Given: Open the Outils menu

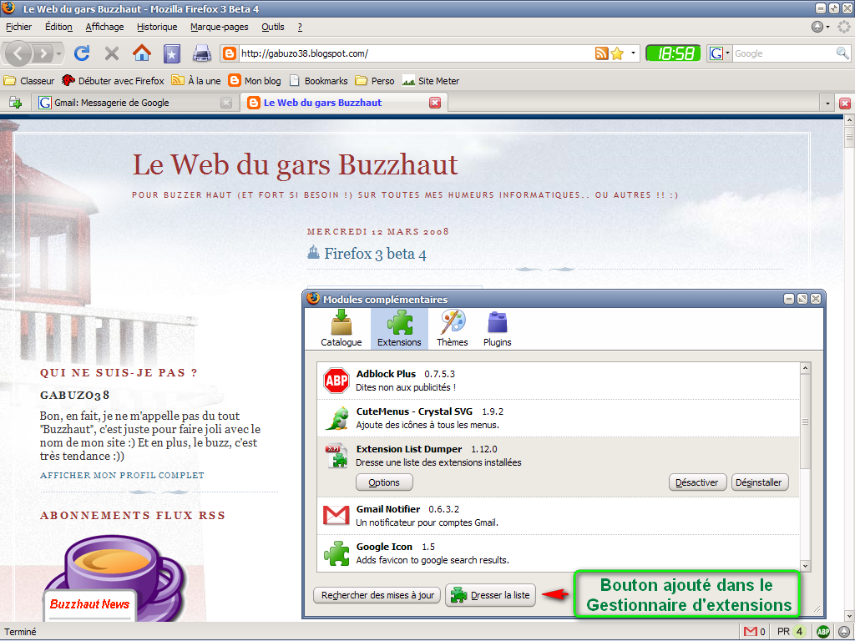Looking at the screenshot, I should [x=273, y=27].
